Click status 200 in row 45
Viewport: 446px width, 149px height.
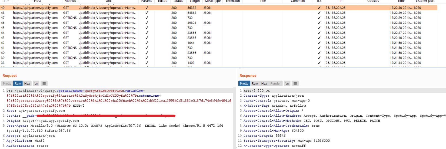174,28
